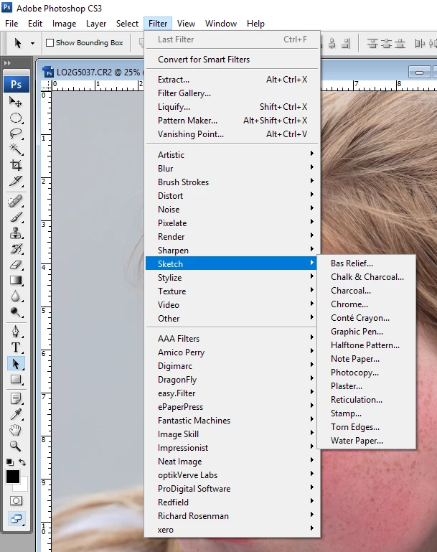Screen dimensions: 437x552
Task: Expand the toolbox double-arrow
Action: click(7, 63)
